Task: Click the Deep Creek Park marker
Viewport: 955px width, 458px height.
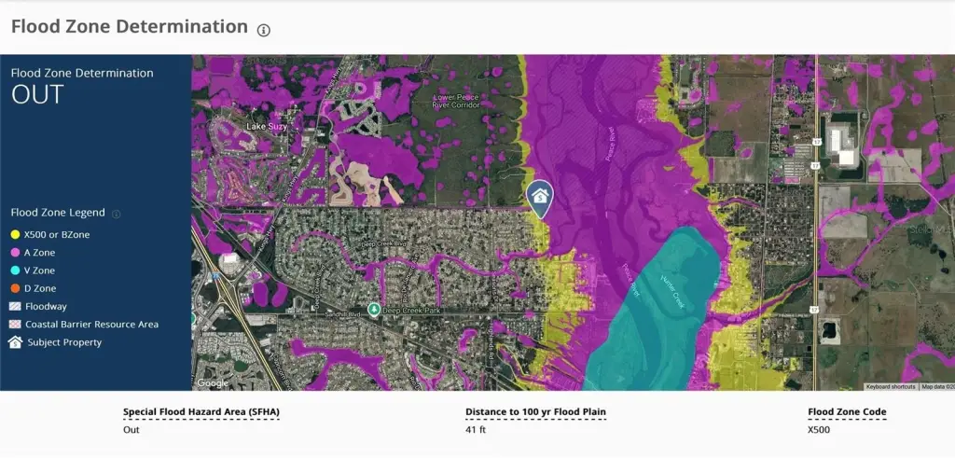Action: (373, 309)
